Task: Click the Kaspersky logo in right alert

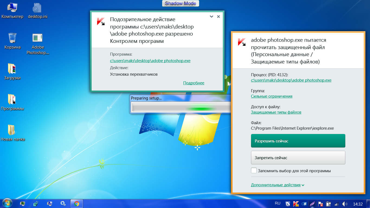Action: [242, 42]
